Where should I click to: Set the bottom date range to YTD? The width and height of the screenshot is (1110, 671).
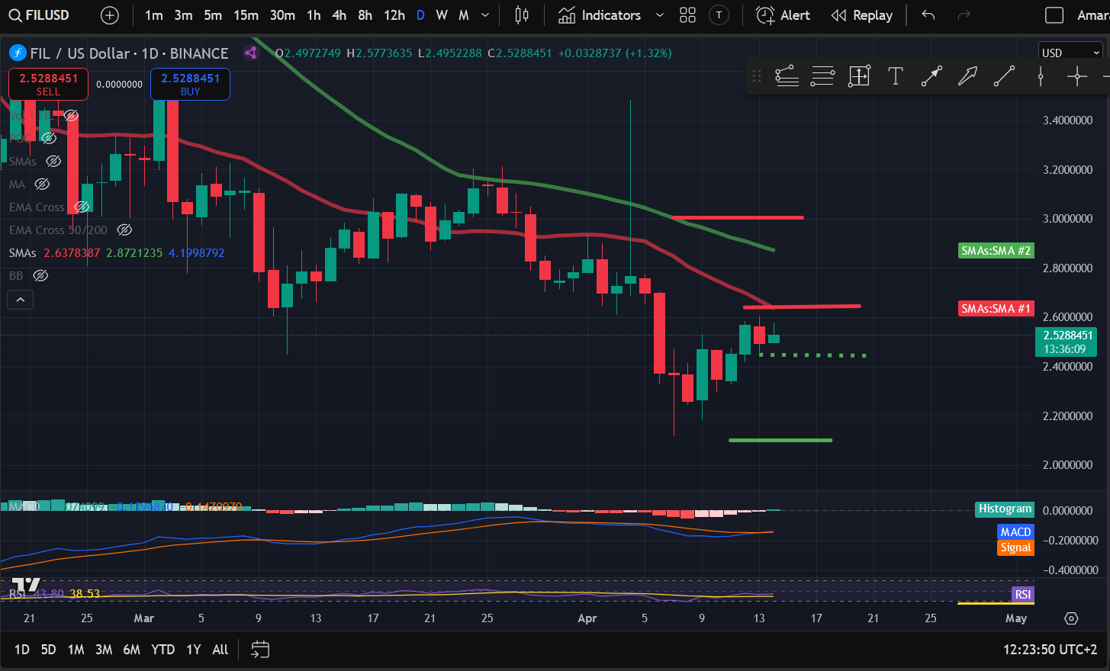162,650
